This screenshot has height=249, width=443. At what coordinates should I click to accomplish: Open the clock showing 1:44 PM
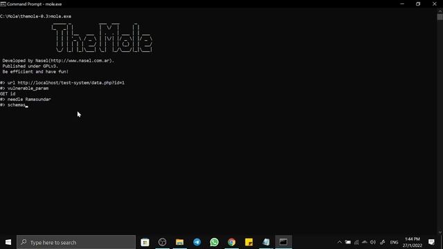413,242
